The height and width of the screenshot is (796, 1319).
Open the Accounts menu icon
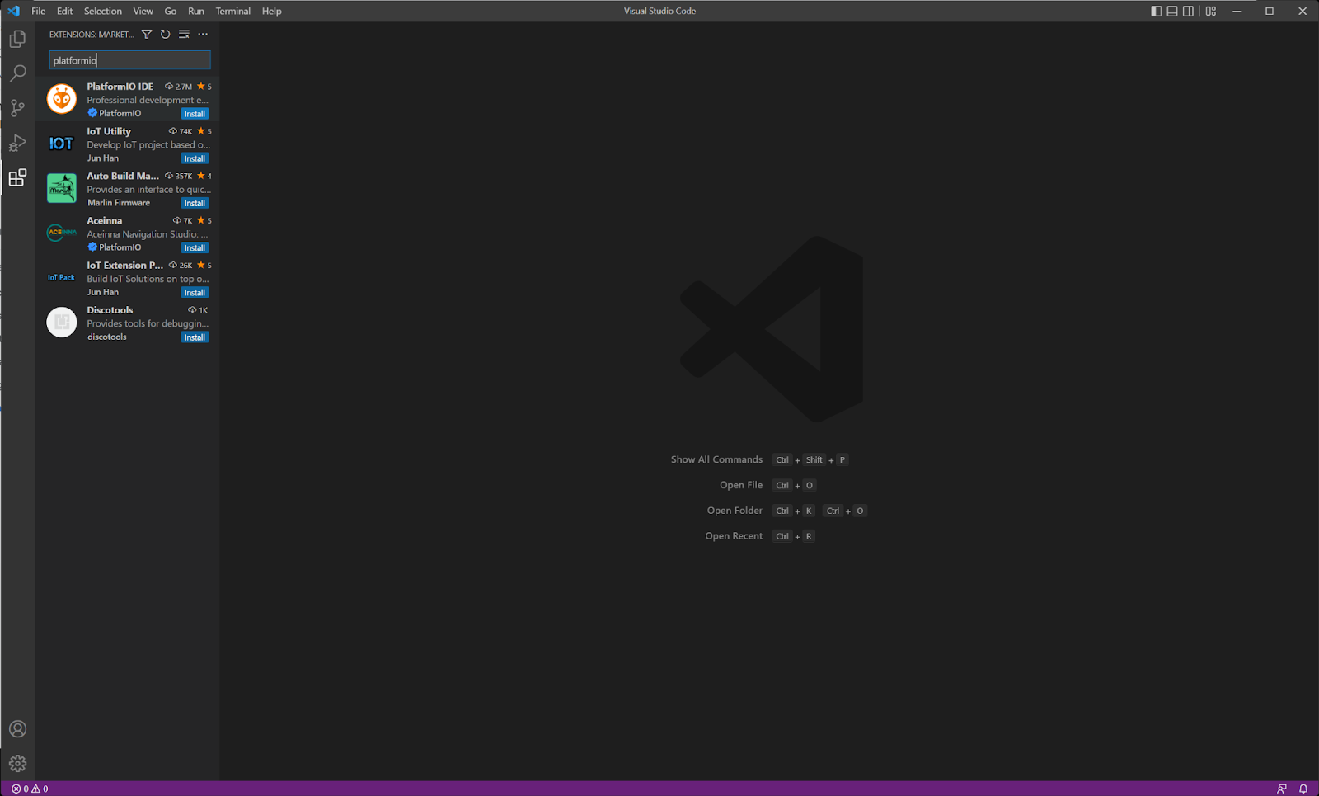(17, 729)
